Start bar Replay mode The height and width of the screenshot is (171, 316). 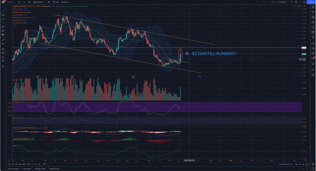(x=65, y=2)
